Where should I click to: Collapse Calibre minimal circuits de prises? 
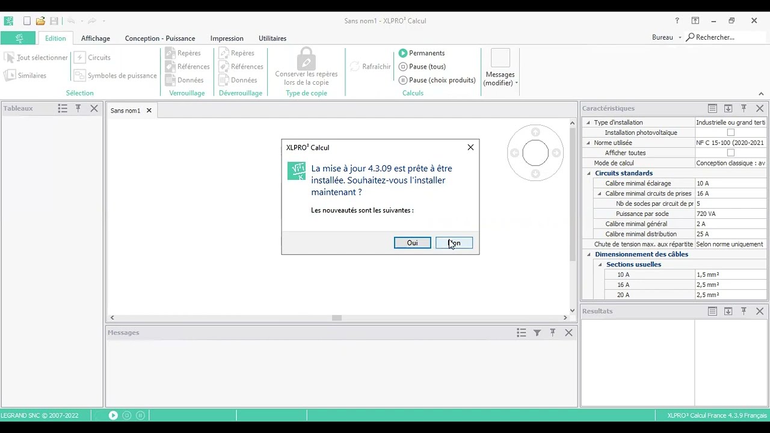point(599,194)
